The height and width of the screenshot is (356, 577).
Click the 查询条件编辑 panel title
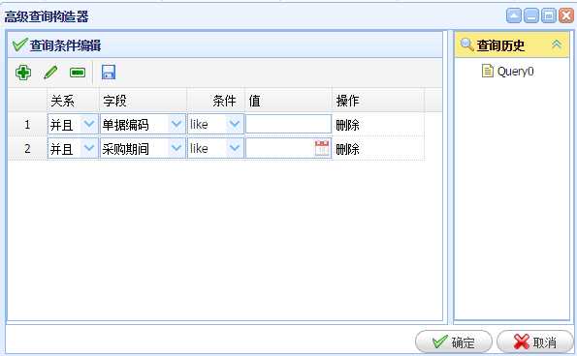pyautogui.click(x=66, y=45)
